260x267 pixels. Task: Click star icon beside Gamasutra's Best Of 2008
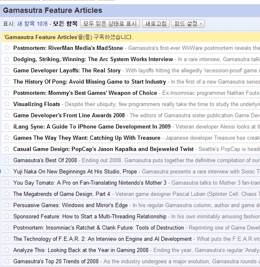pos(7,160)
